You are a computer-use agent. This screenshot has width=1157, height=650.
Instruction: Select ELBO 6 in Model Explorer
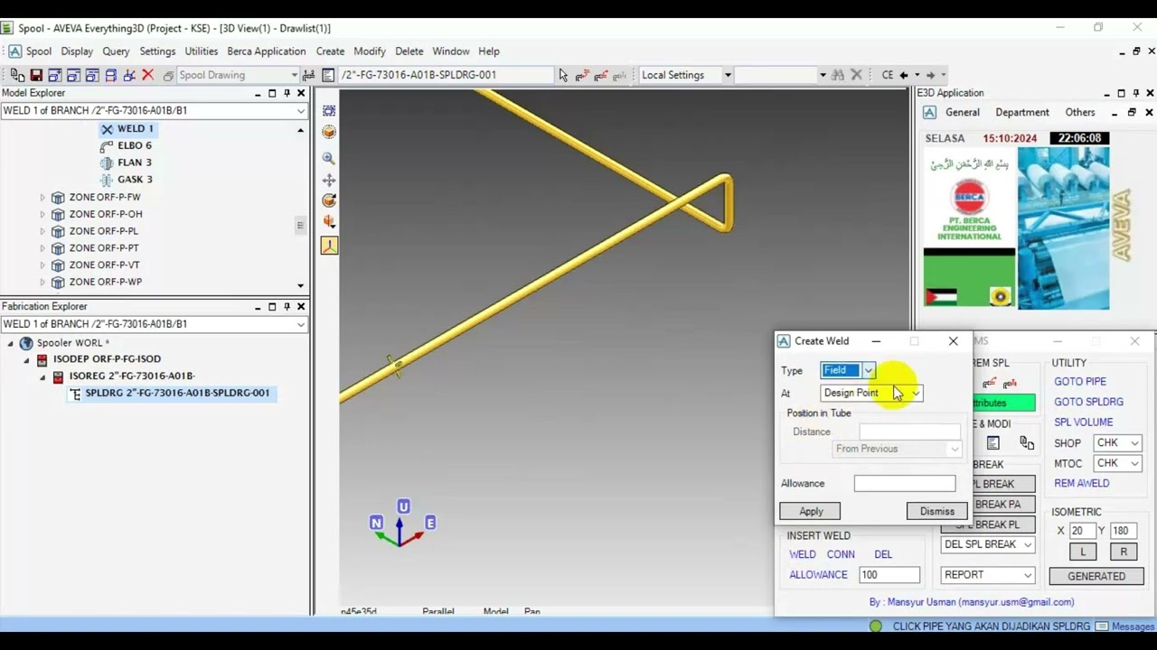point(135,145)
